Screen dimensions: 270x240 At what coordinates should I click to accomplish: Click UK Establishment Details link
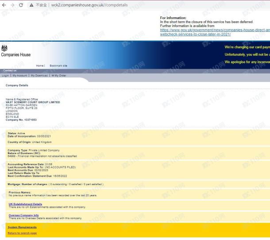click(x=25, y=204)
